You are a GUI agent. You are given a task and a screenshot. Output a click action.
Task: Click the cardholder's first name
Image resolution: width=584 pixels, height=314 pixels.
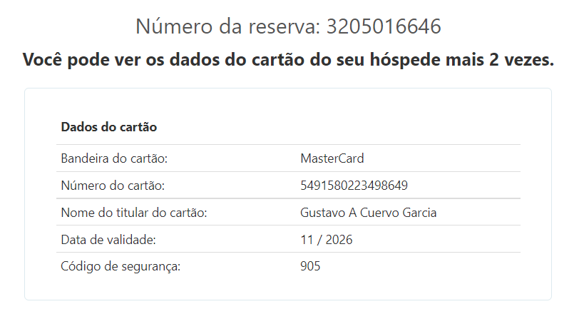point(322,213)
